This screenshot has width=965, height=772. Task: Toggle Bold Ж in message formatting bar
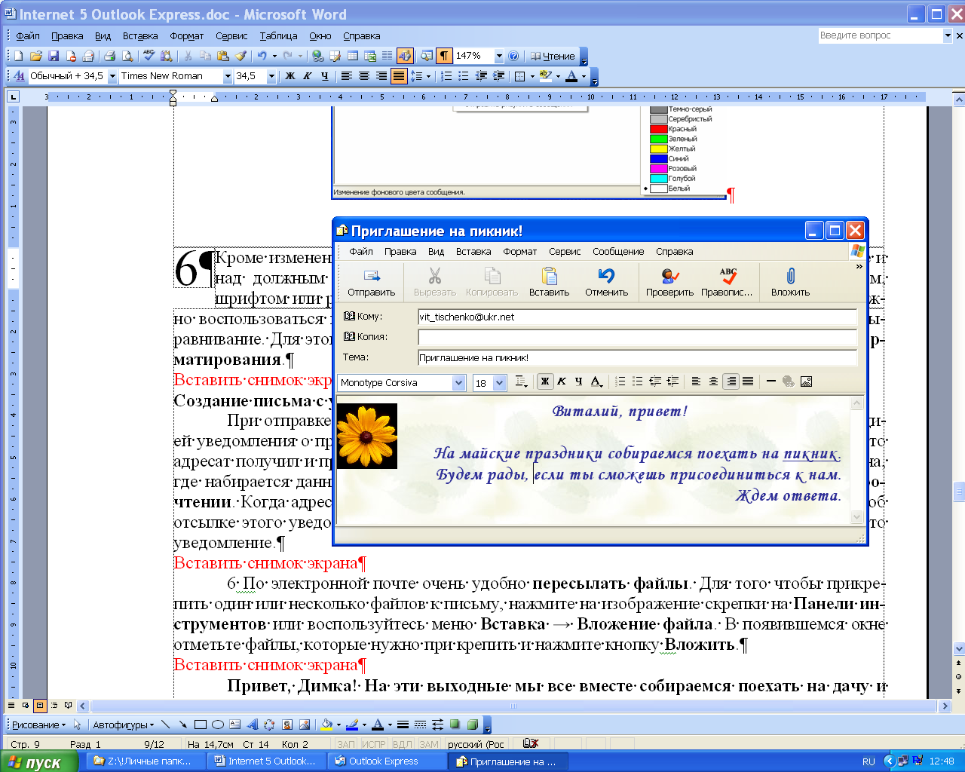click(544, 381)
